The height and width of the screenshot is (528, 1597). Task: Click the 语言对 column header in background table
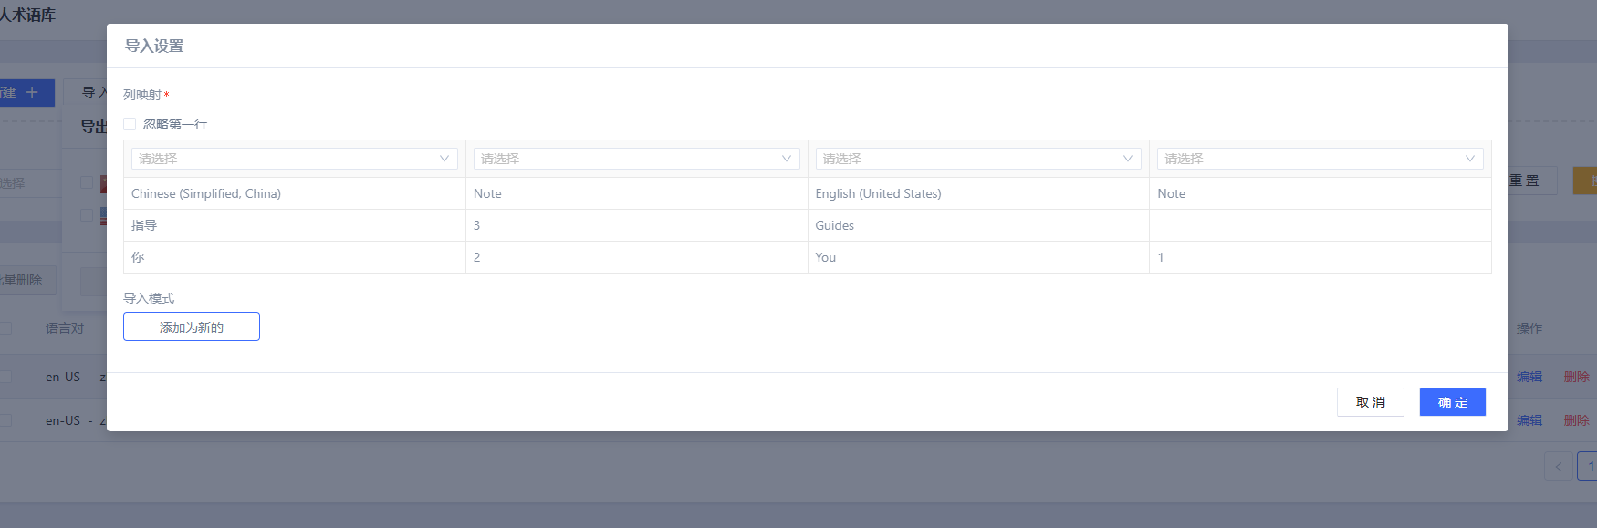[x=65, y=328]
